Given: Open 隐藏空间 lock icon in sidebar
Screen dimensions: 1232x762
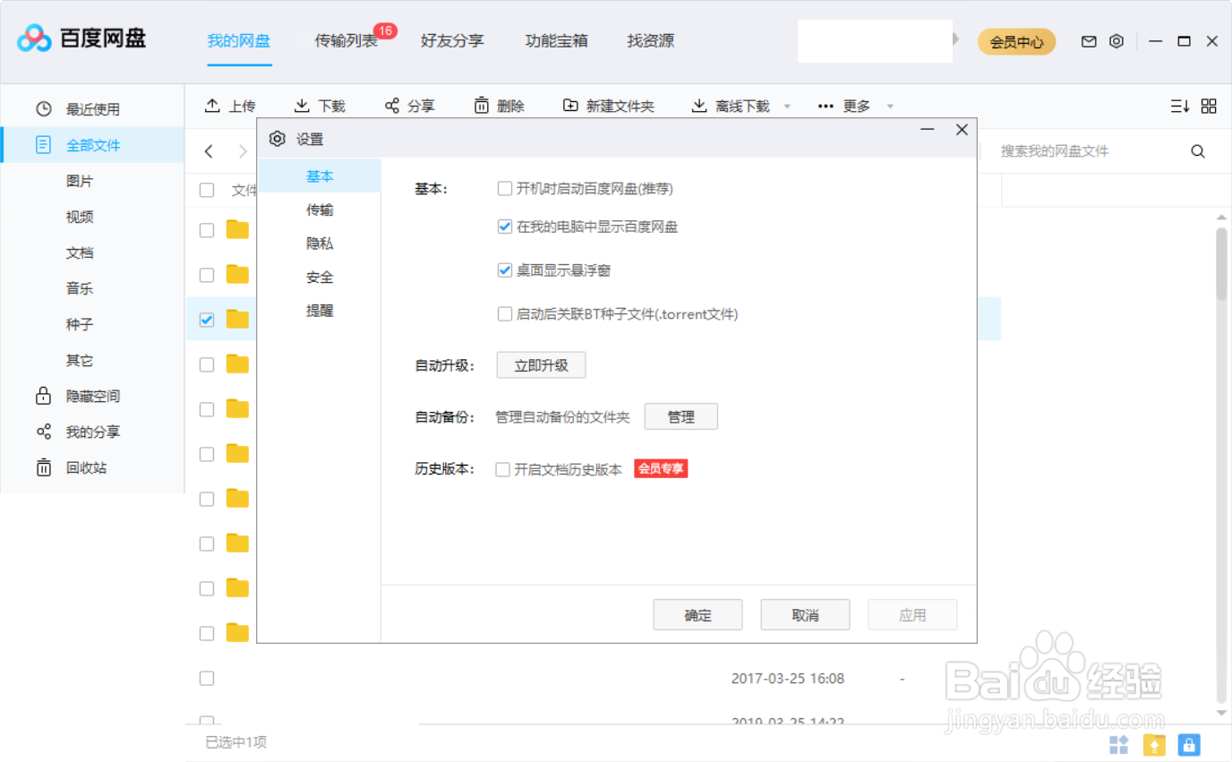Looking at the screenshot, I should pyautogui.click(x=43, y=396).
